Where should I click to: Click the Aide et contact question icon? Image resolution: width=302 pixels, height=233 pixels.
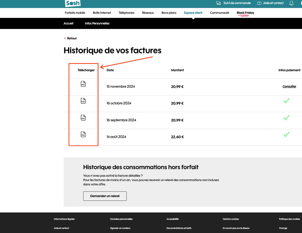[x=259, y=3]
